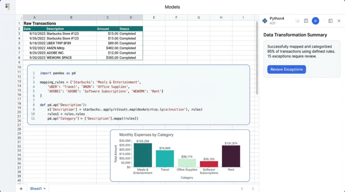Open the Sheet1 tab dropdown arrow
This screenshot has width=345, height=192.
point(45,189)
